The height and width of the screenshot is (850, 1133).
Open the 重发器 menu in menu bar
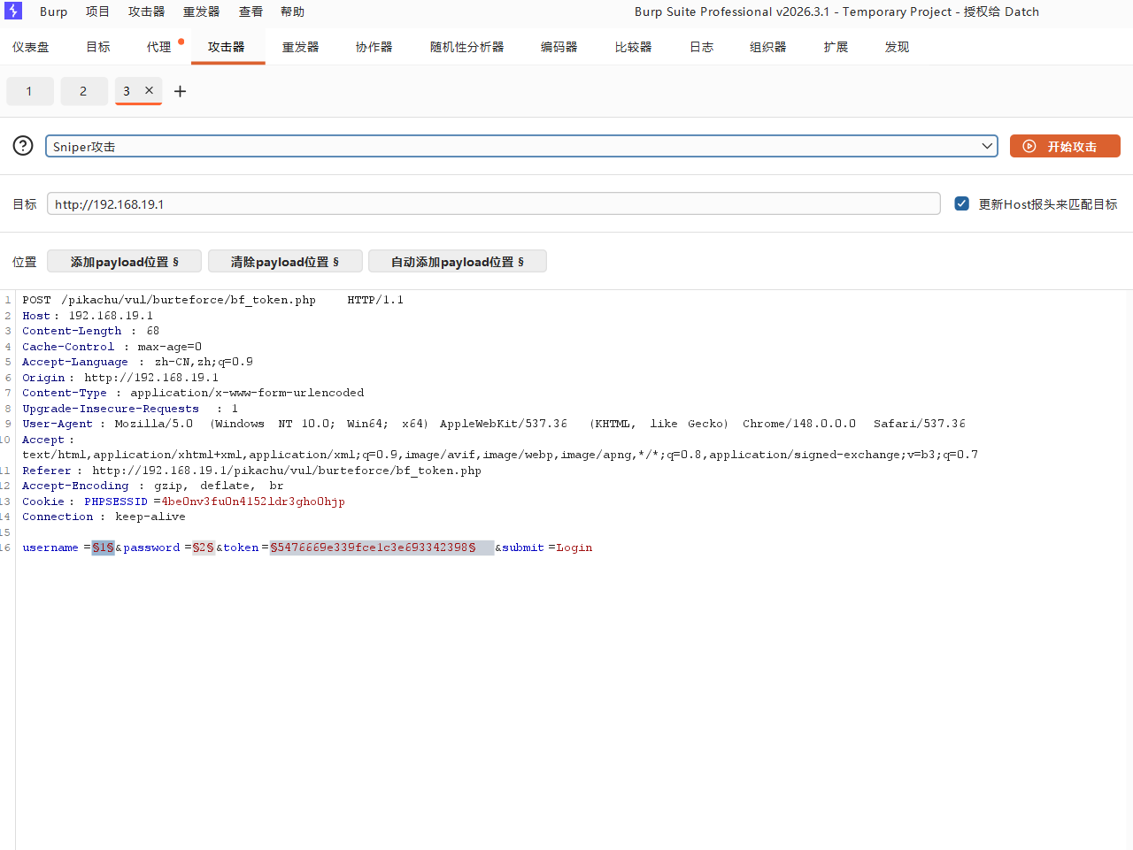[x=201, y=11]
